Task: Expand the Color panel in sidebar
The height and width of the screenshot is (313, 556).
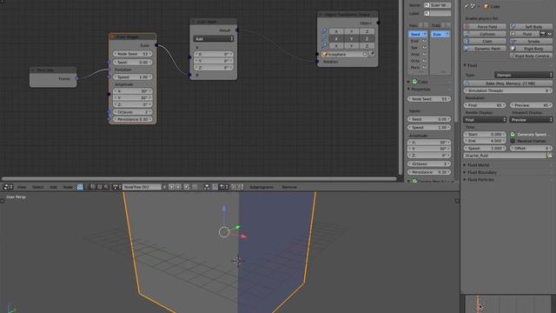Action: 409,82
